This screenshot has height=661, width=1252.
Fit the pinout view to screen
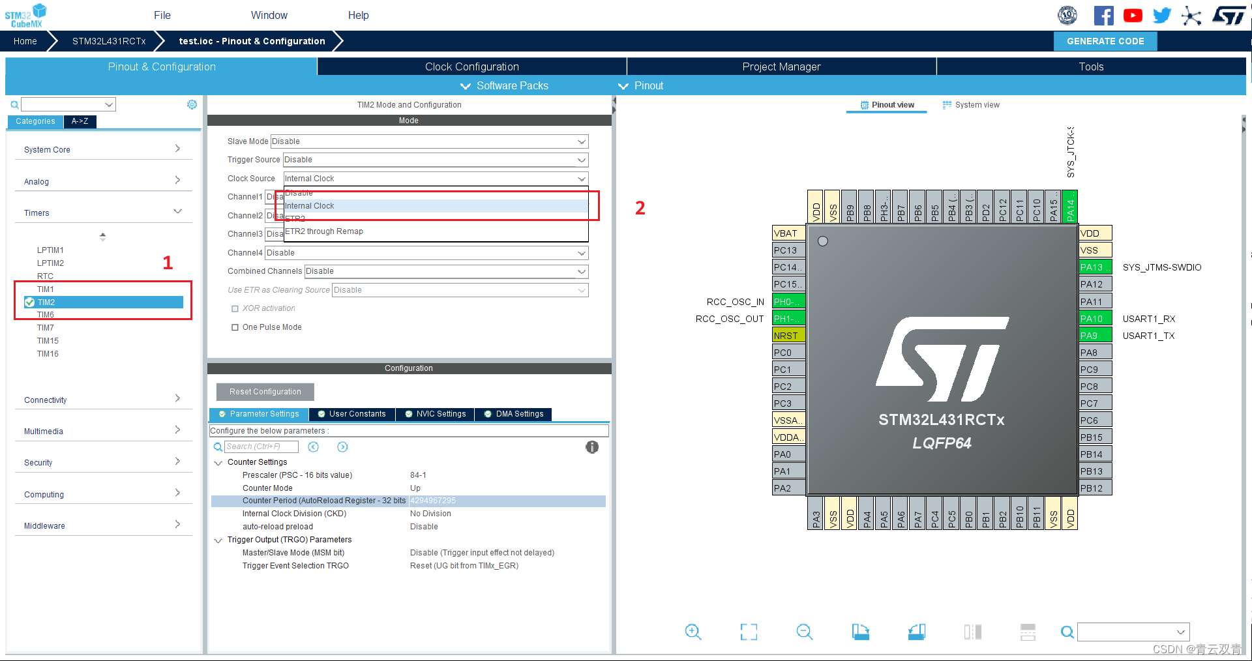pyautogui.click(x=749, y=632)
